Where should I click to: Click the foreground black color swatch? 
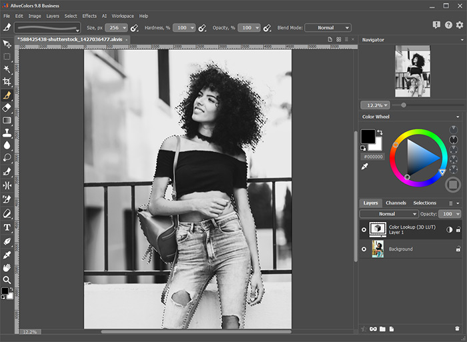368,137
